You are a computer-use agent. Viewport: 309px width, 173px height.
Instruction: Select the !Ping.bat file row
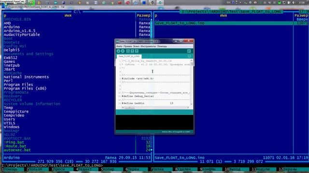click(x=14, y=142)
